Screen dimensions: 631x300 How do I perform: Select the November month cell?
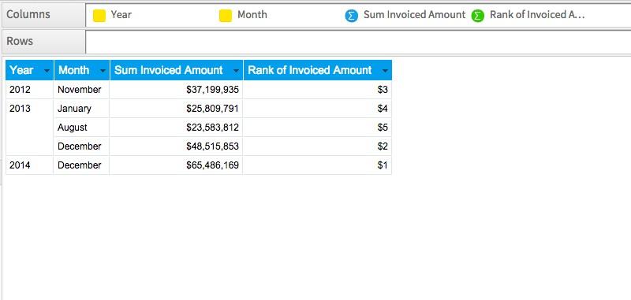coord(81,90)
